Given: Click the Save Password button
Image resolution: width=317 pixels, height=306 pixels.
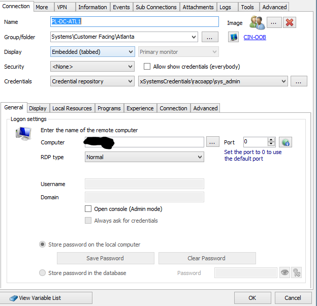Looking at the screenshot, I should (105, 258).
